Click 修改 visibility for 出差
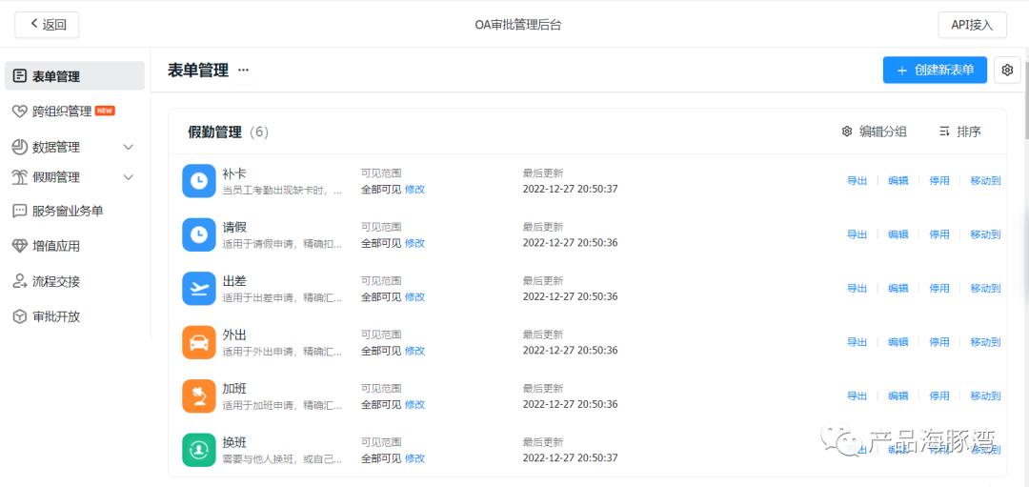Screen dimensions: 1029x487 414,296
